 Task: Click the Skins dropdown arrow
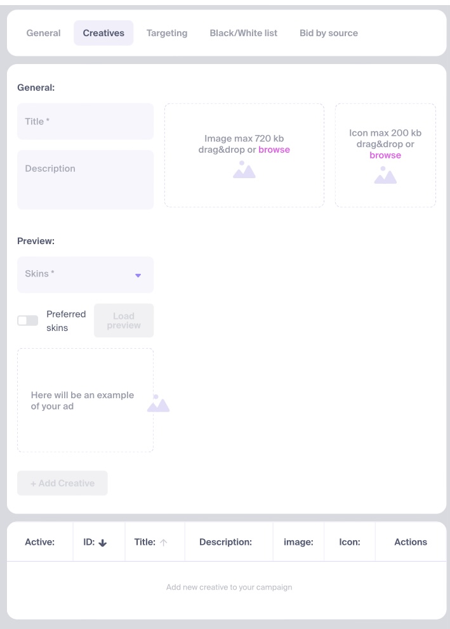pos(138,275)
